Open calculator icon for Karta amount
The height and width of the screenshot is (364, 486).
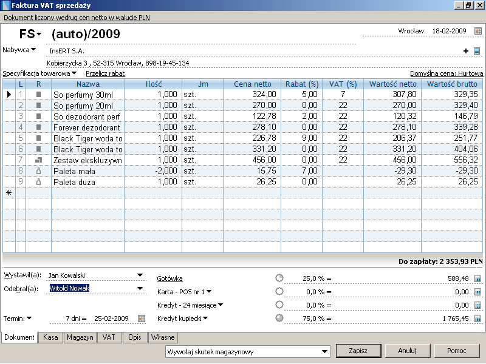(477, 292)
